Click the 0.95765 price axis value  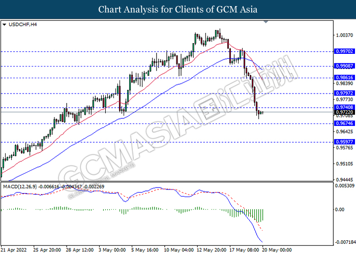click(344, 148)
